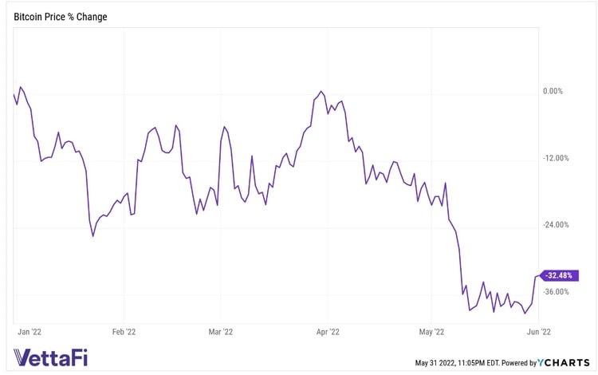Click the line's peak near April '22
The width and height of the screenshot is (598, 375).
(x=321, y=91)
